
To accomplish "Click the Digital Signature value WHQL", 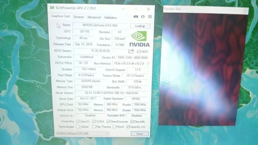I will [x=136, y=99].
